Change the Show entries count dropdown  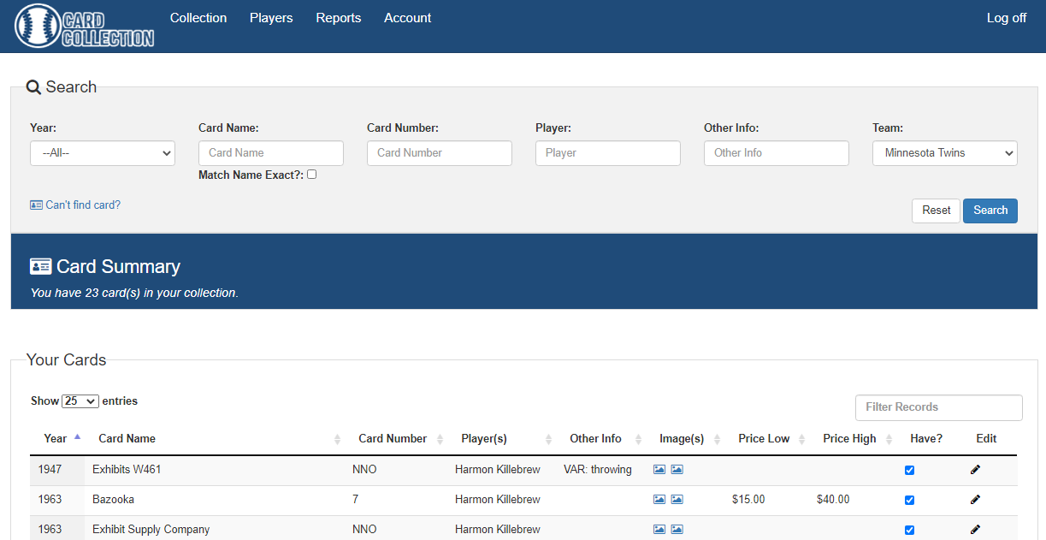tap(80, 401)
